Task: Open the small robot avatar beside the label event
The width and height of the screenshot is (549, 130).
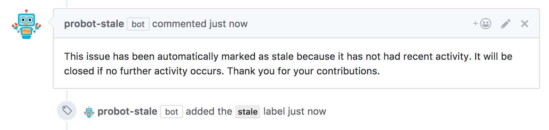Action: pos(89,112)
